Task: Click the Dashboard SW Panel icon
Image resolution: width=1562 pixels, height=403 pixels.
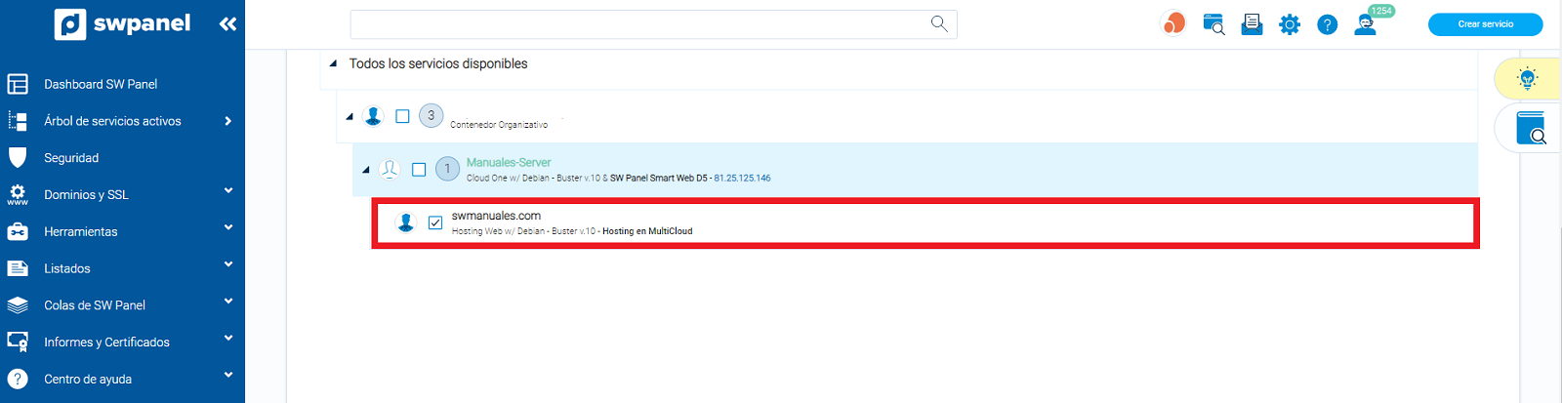Action: [18, 84]
